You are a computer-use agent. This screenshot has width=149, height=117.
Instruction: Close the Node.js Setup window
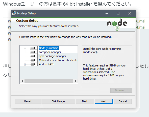click(130, 13)
